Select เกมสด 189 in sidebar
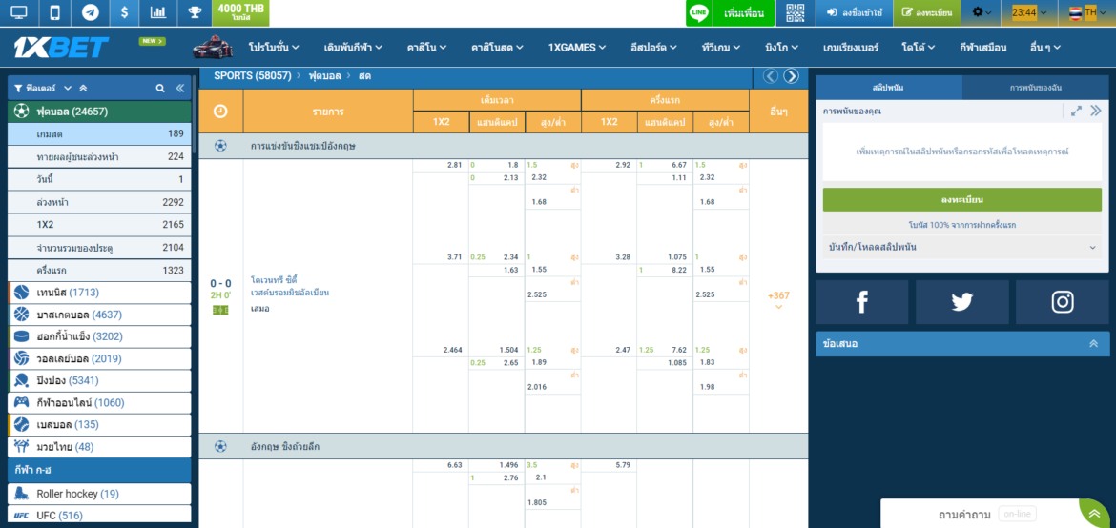This screenshot has height=528, width=1116. pos(99,133)
